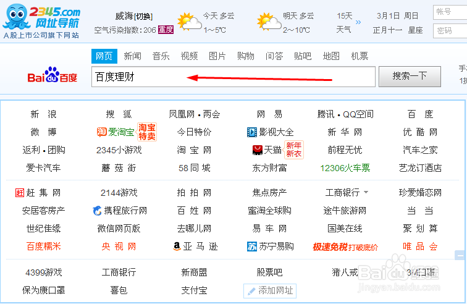Screen dimensions: 467x304
Task: Click the 帐号 account input field
Action: coord(450,12)
